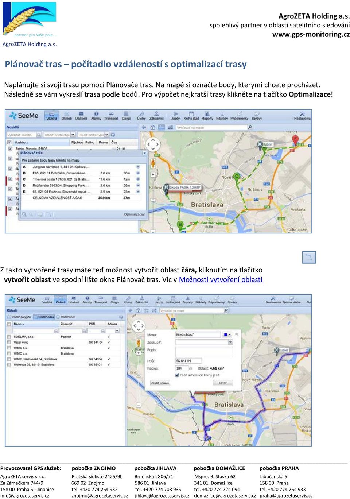The image size is (350, 499).
Task: Select Vozidlá tab in the second SeeMe screenshot
Action: click(x=47, y=300)
